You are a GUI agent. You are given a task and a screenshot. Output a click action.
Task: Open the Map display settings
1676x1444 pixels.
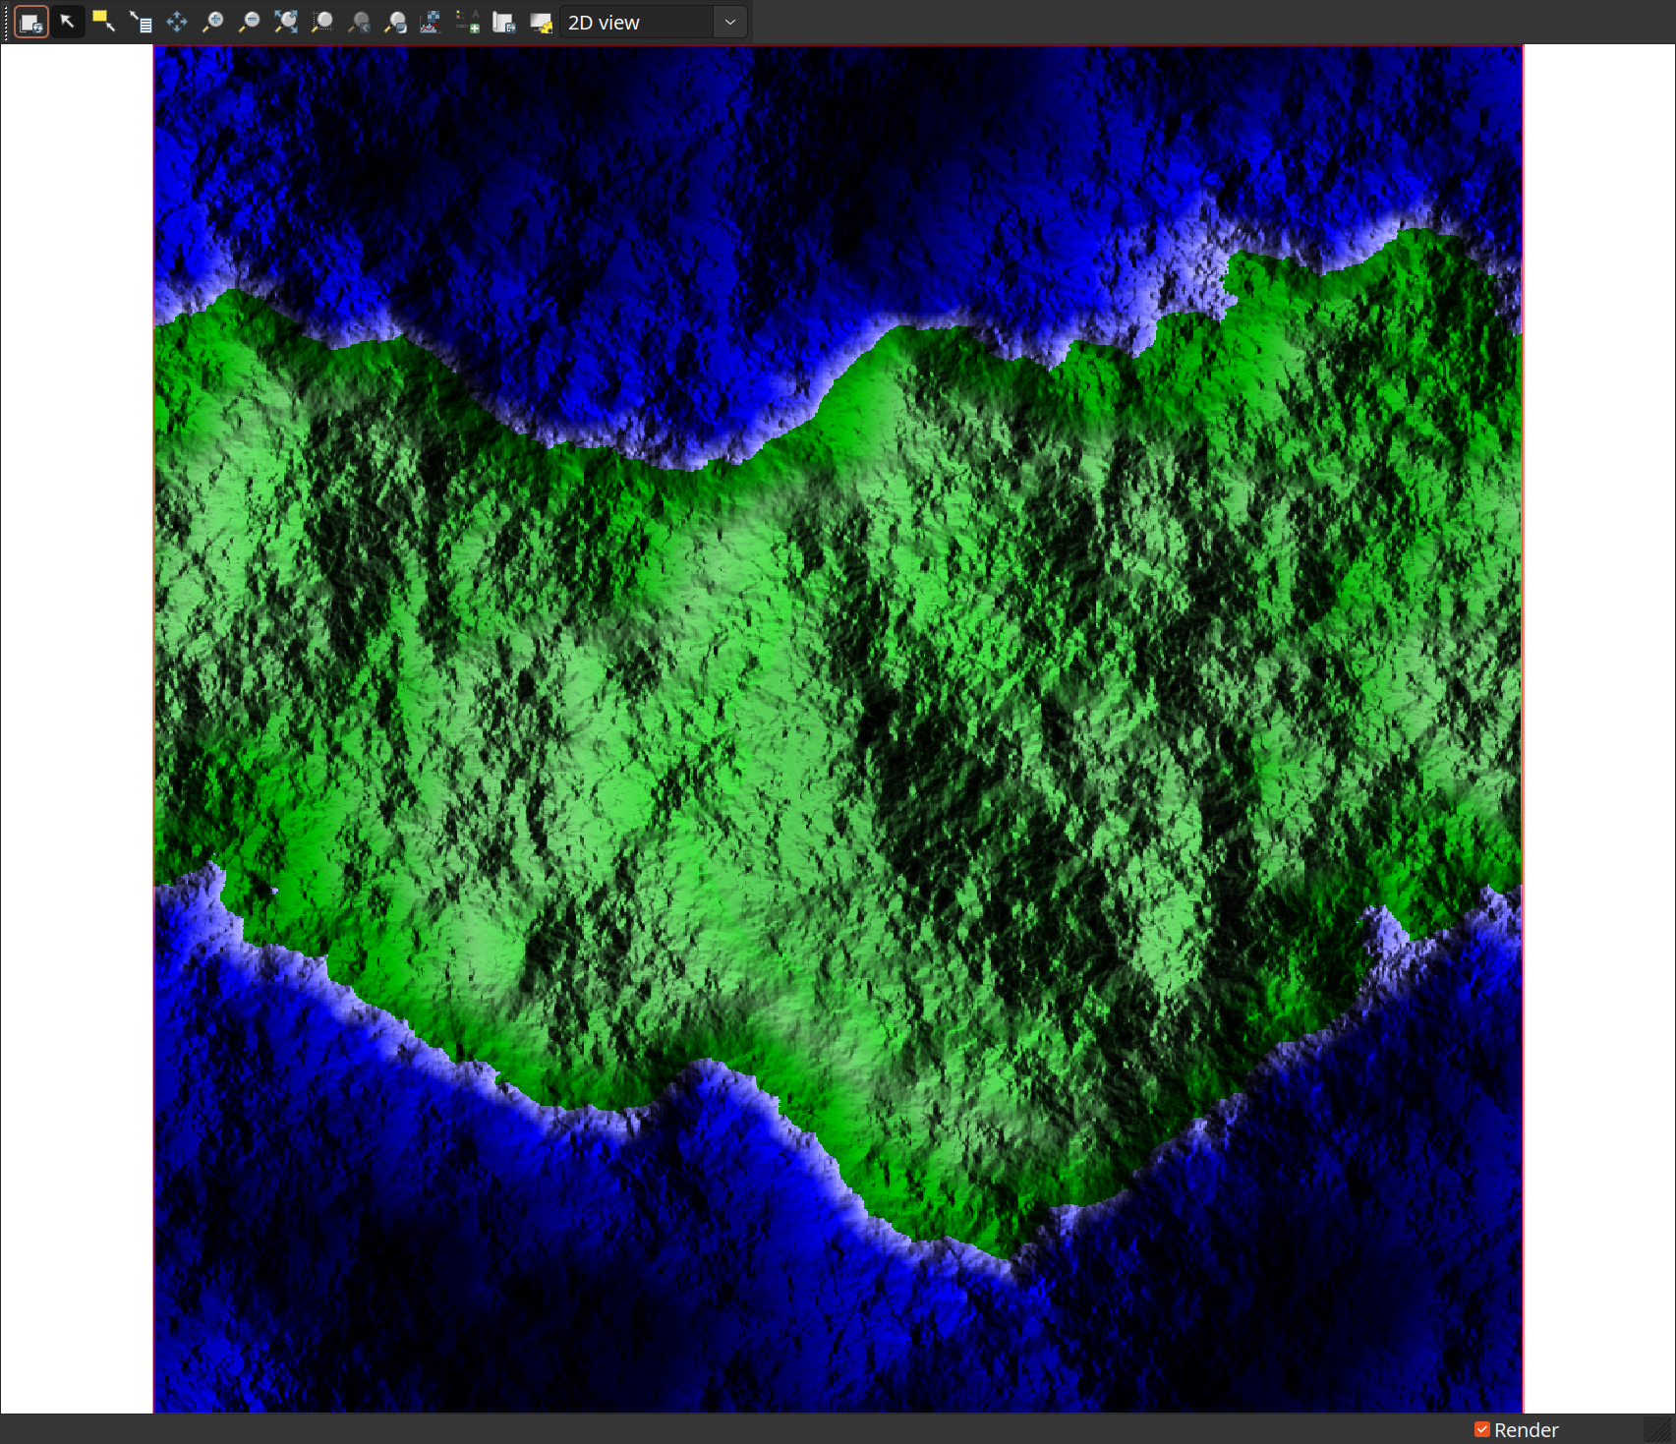tap(541, 23)
